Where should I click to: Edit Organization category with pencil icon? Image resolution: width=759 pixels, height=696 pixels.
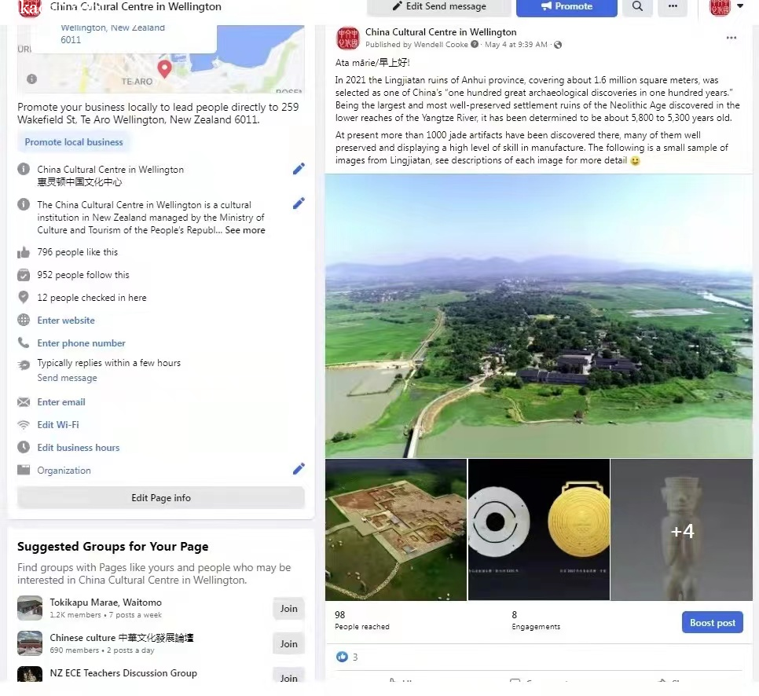(299, 468)
